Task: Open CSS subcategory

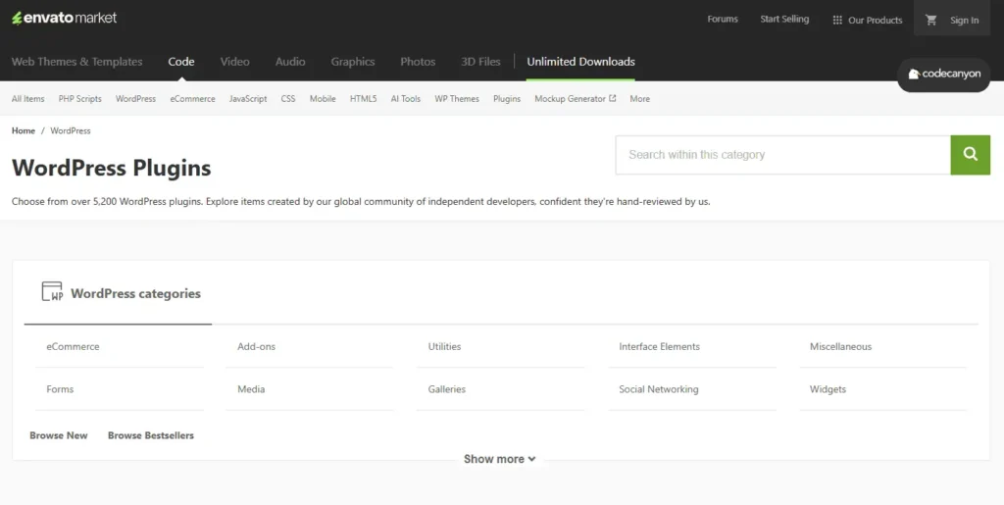Action: coord(288,99)
